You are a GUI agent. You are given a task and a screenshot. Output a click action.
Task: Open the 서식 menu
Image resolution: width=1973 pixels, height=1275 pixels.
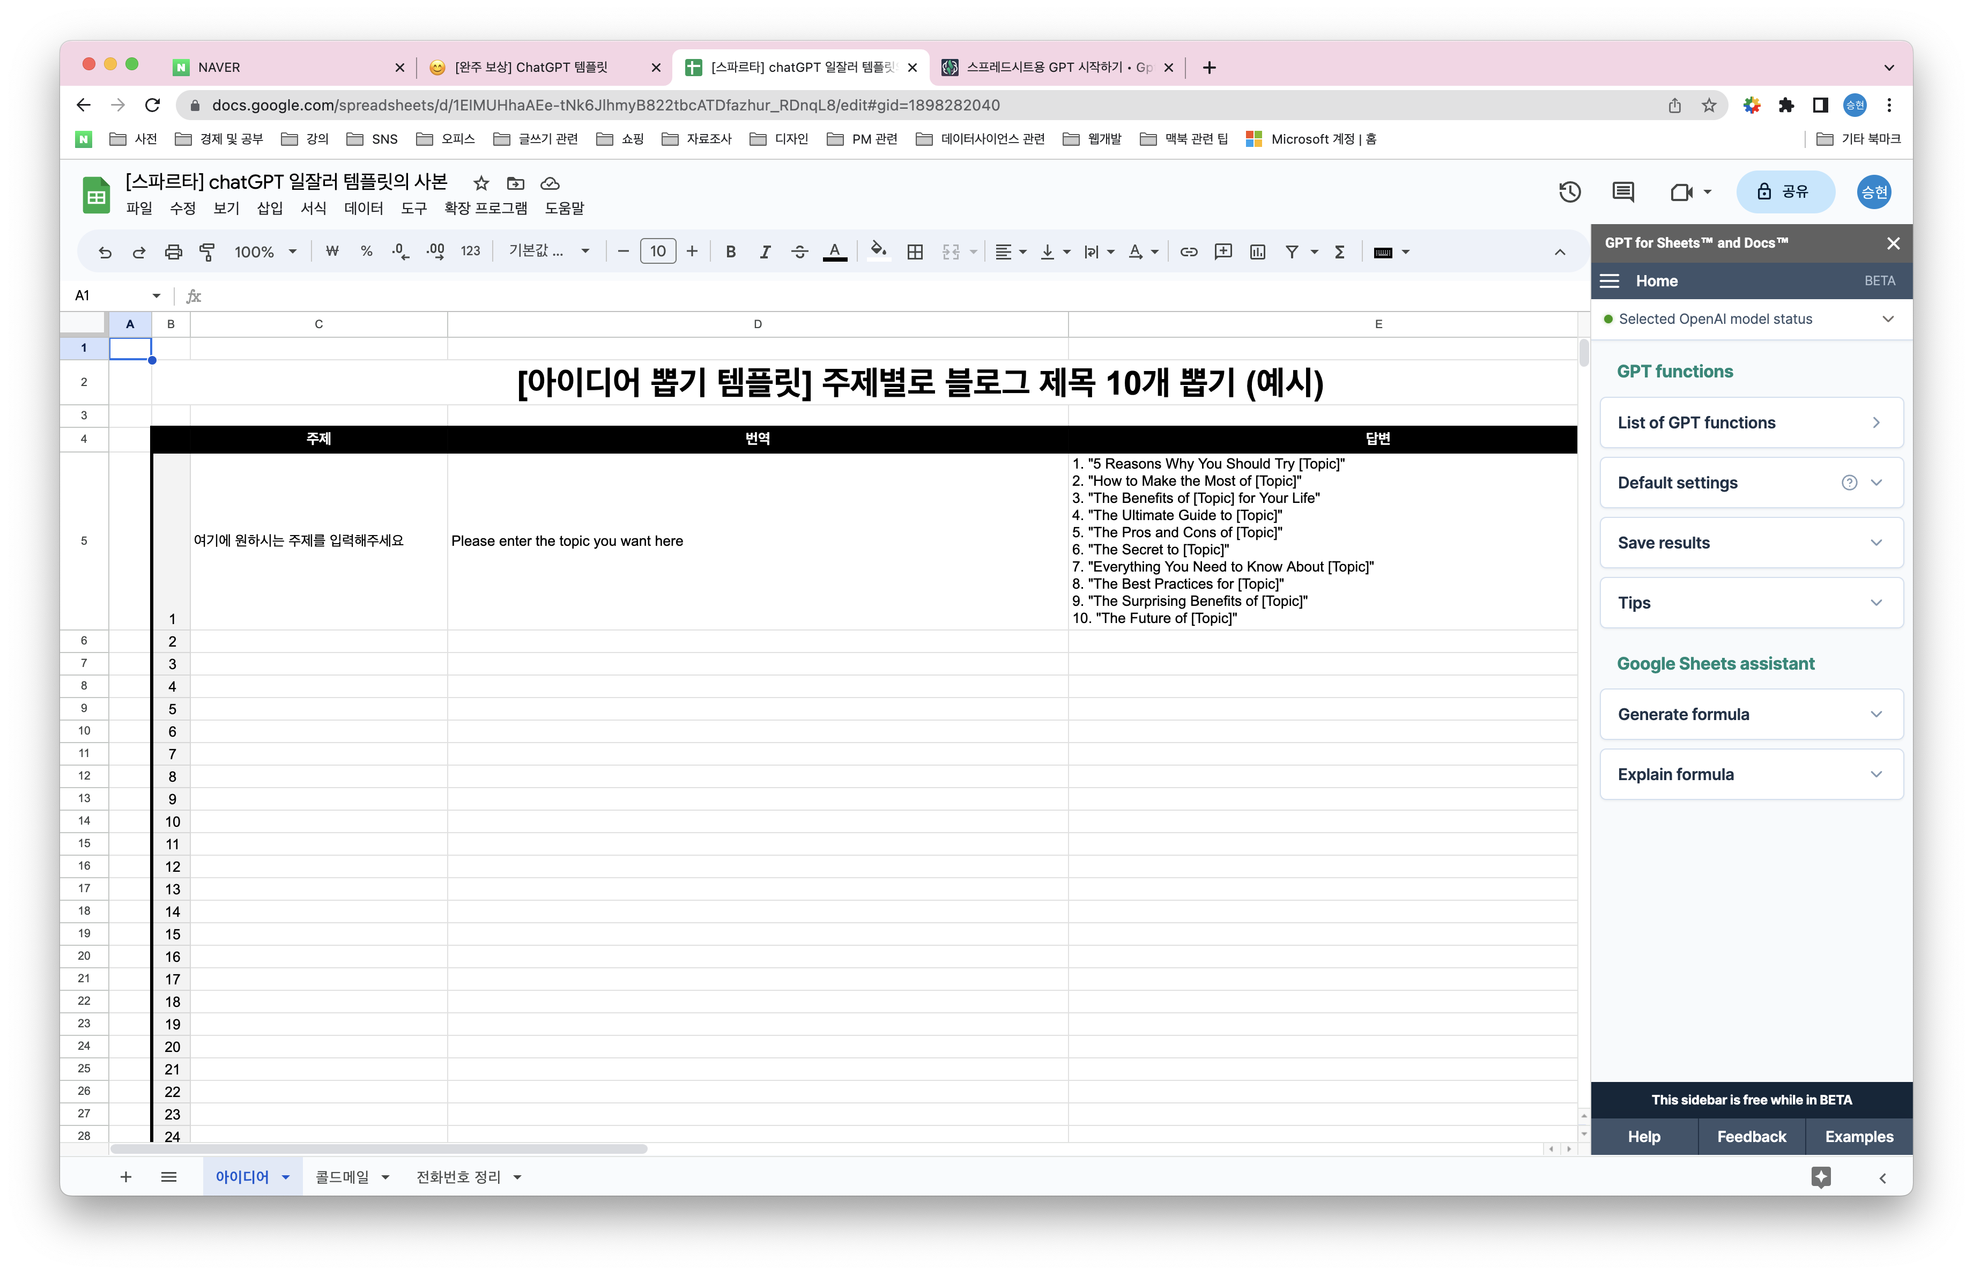[x=313, y=208]
